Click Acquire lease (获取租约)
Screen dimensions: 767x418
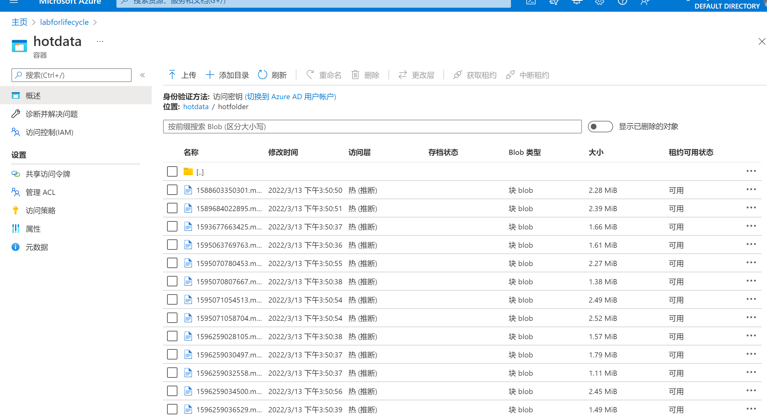475,75
